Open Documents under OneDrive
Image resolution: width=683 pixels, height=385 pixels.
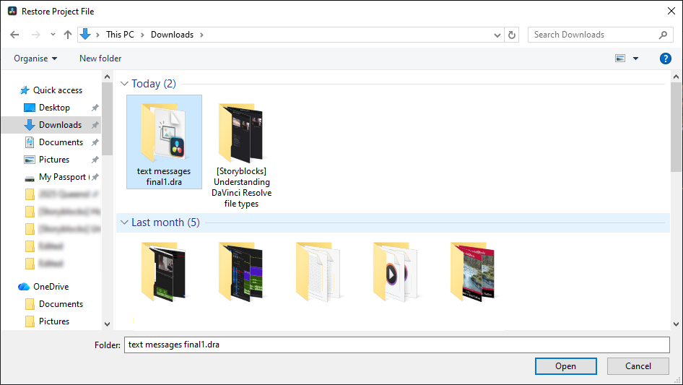(x=61, y=304)
